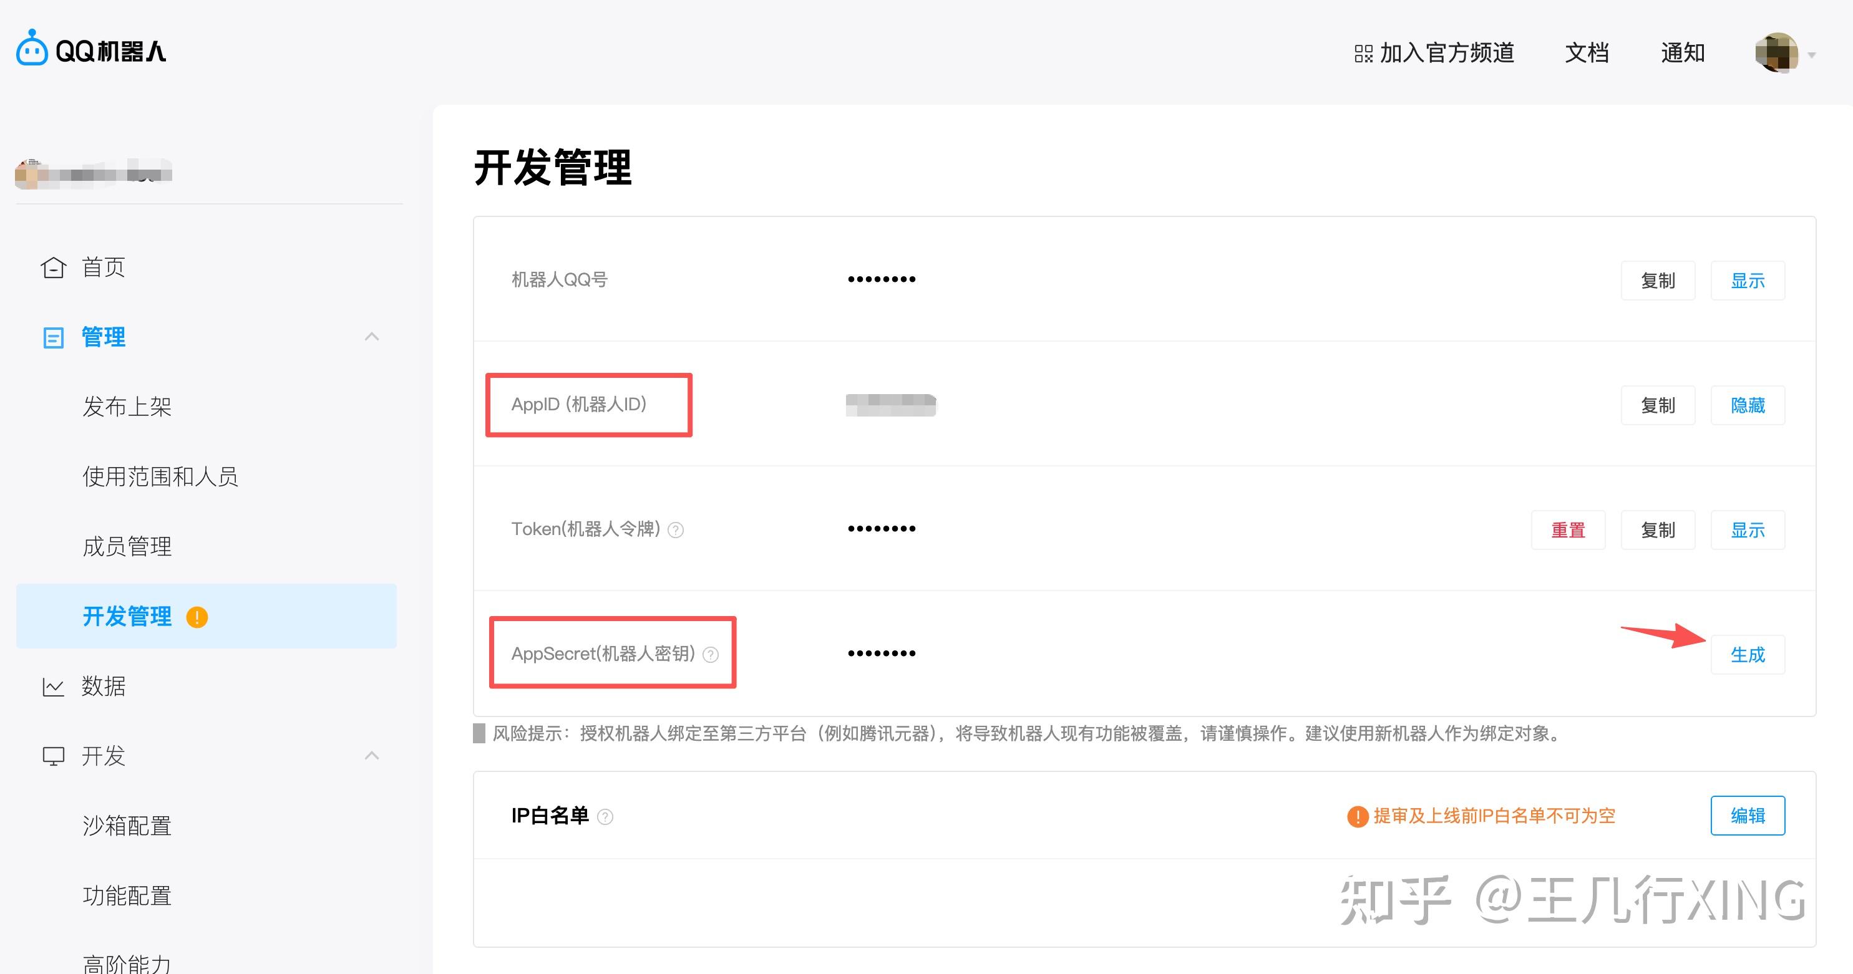1853x974 pixels.
Task: Collapse the 开发 section chevron
Action: point(372,756)
